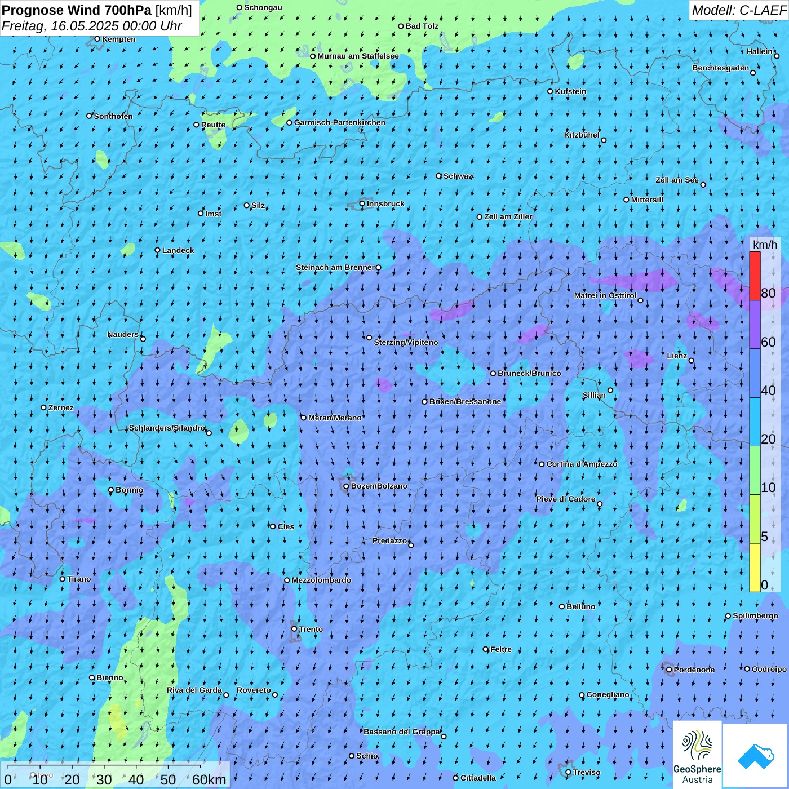Click the '60km' scale bar label
The height and width of the screenshot is (789, 789).
tap(209, 780)
